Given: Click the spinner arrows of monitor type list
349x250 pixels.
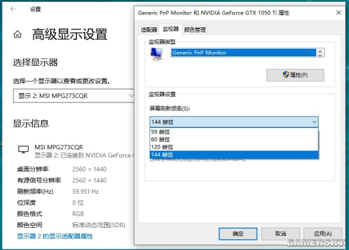Looking at the screenshot, I should click(320, 53).
